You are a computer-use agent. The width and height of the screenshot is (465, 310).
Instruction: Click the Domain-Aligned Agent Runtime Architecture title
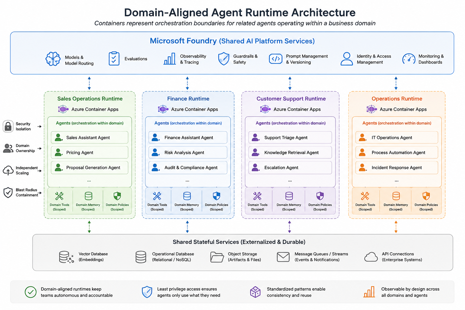(240, 12)
